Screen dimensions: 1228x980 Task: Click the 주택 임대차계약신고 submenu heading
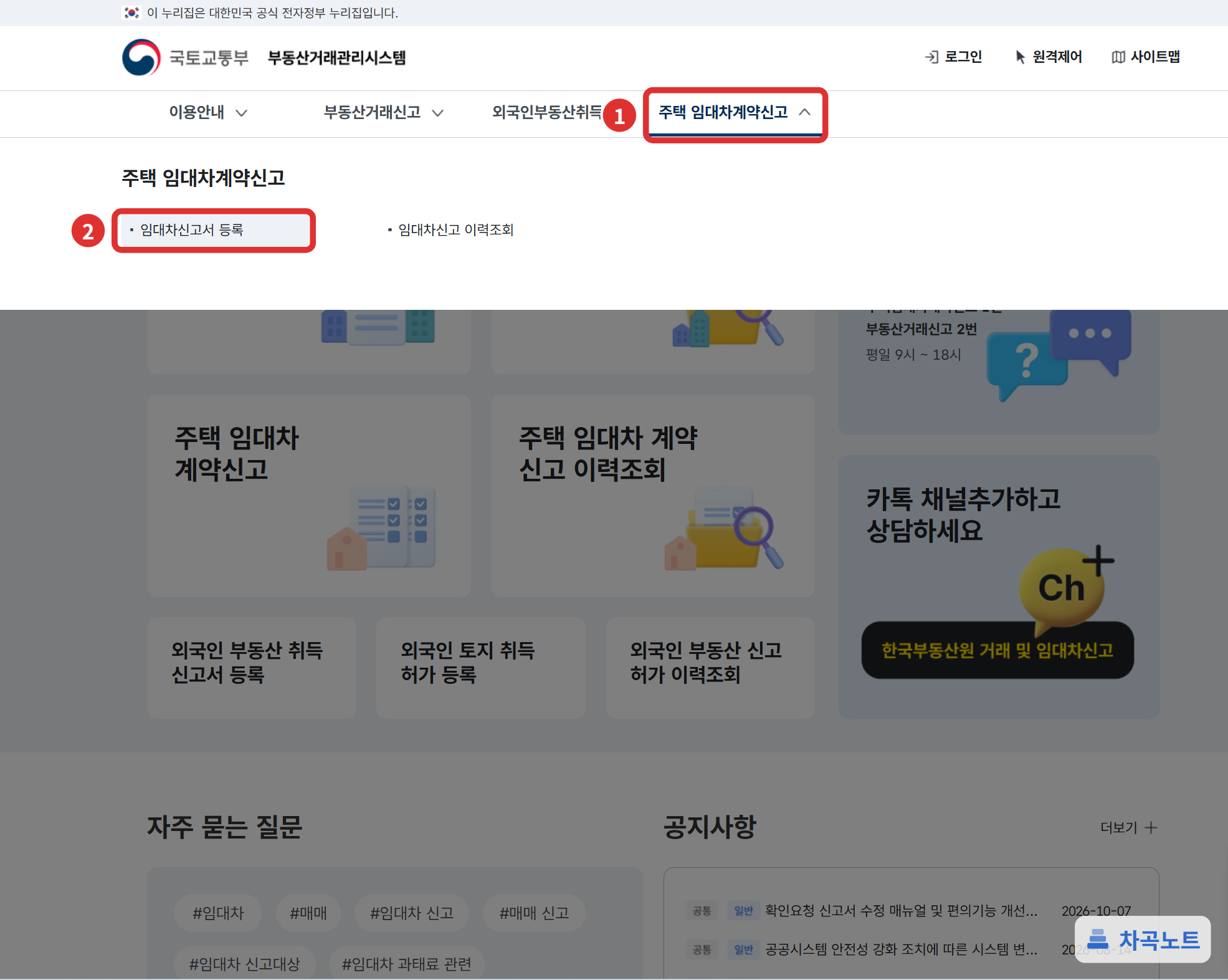point(203,178)
